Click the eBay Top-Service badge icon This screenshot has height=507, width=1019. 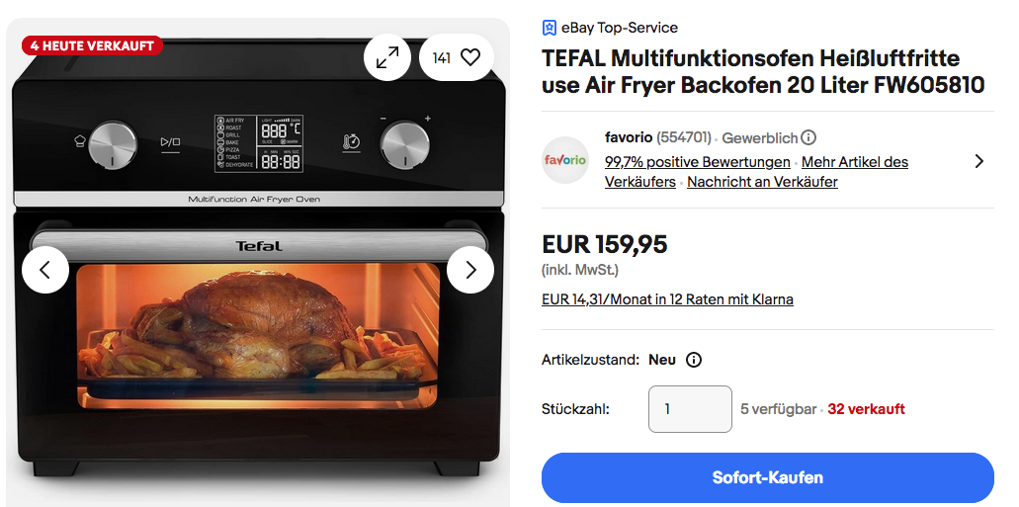(x=550, y=28)
